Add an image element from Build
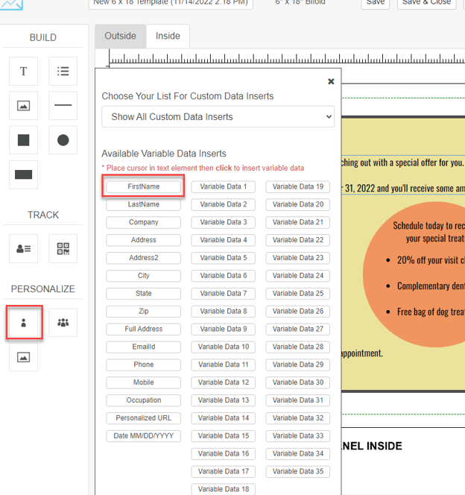The height and width of the screenshot is (495, 465). tap(23, 106)
